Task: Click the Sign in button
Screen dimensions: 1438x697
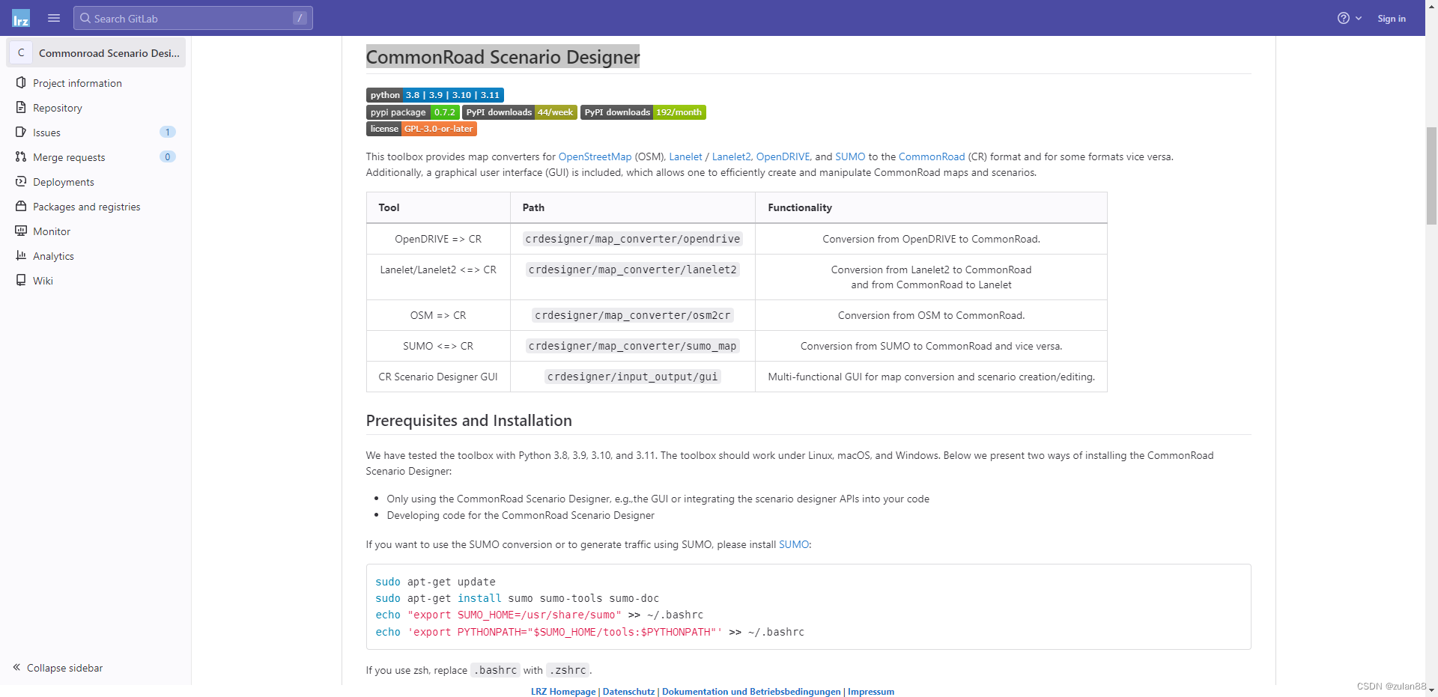Action: (1392, 18)
